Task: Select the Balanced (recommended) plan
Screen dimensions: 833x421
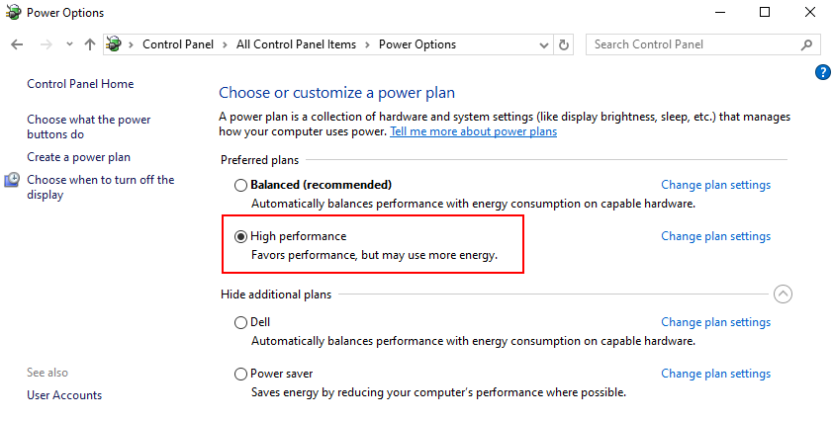Action: (x=240, y=185)
